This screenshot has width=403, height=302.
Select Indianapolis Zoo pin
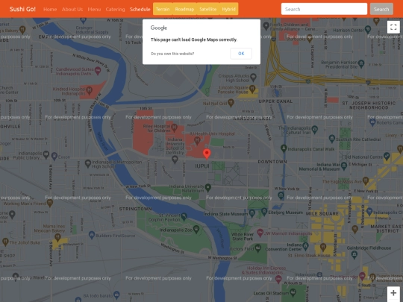click(x=196, y=229)
